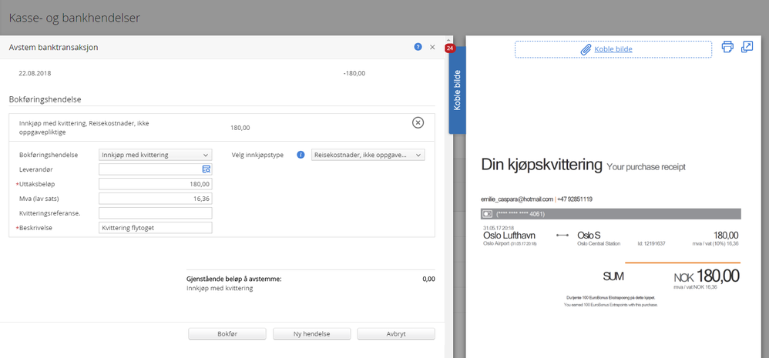Click the vertical Koble bilde tab

[457, 90]
